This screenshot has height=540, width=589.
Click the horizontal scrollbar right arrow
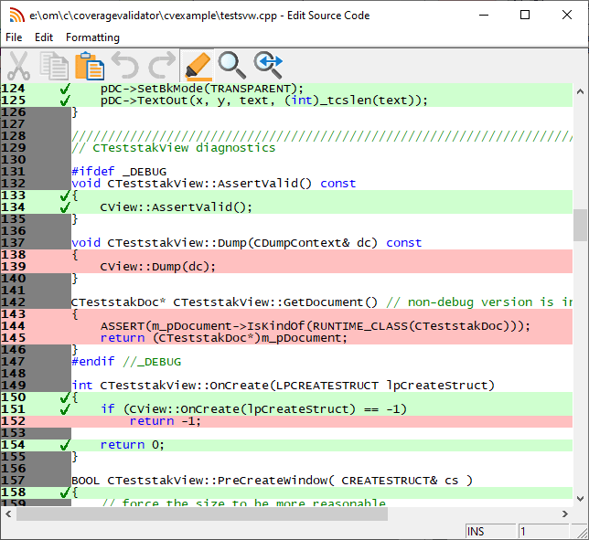tap(565, 514)
